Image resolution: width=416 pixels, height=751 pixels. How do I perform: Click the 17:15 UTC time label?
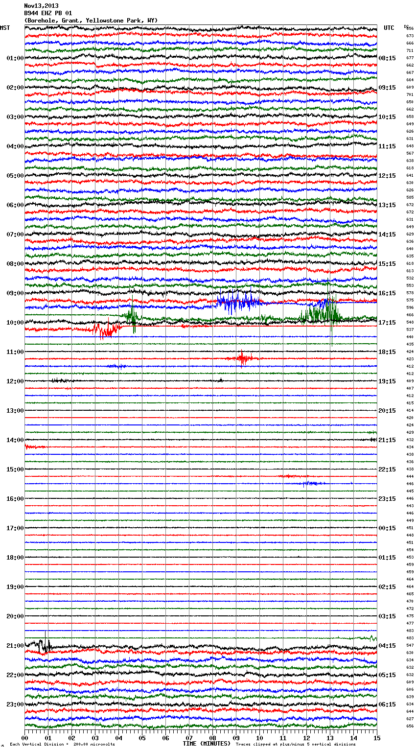coord(387,323)
